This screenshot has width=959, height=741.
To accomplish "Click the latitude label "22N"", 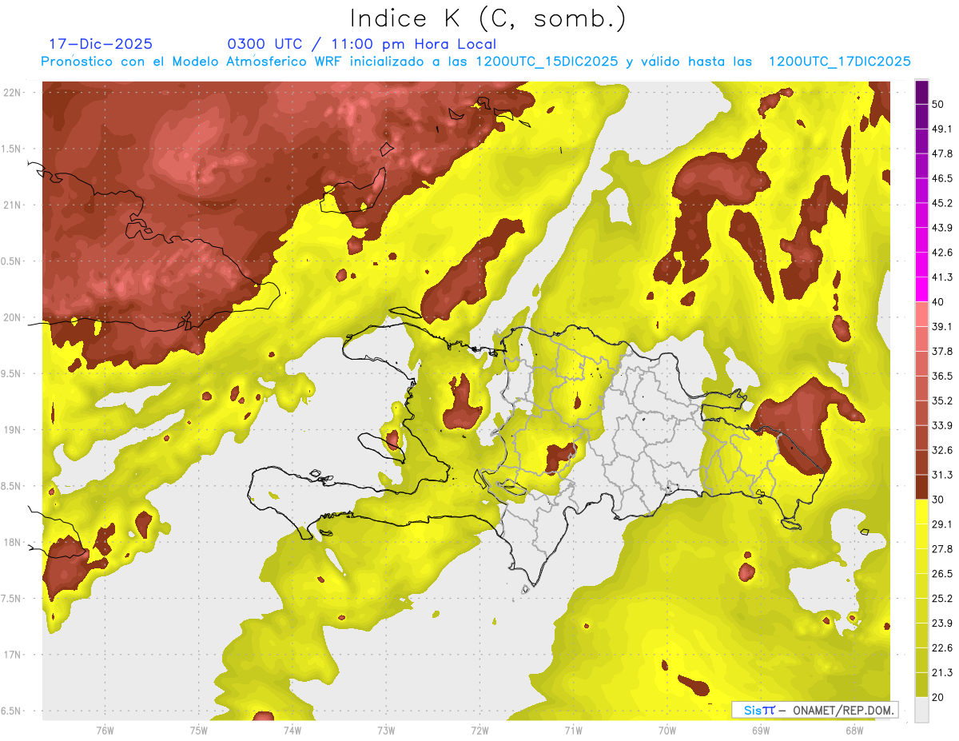I will [x=14, y=93].
